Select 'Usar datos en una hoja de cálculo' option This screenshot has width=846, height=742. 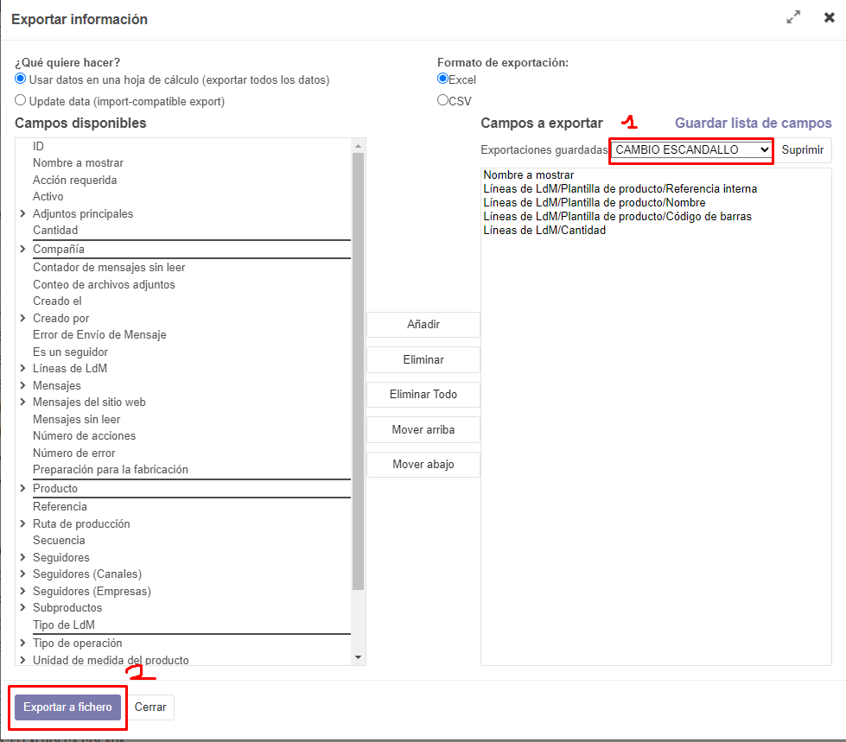[21, 79]
